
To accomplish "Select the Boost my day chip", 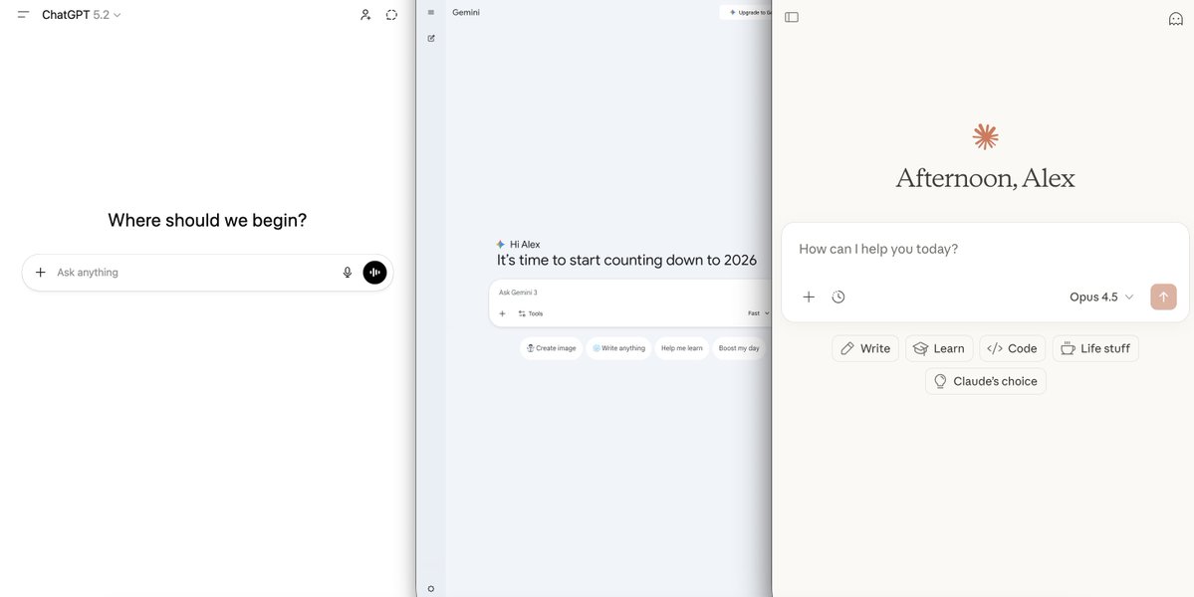I will [739, 348].
